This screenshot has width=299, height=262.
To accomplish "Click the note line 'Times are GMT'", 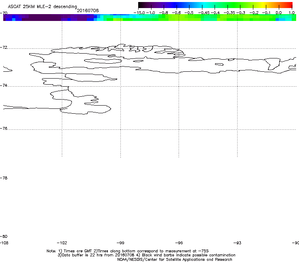I will tap(128, 251).
